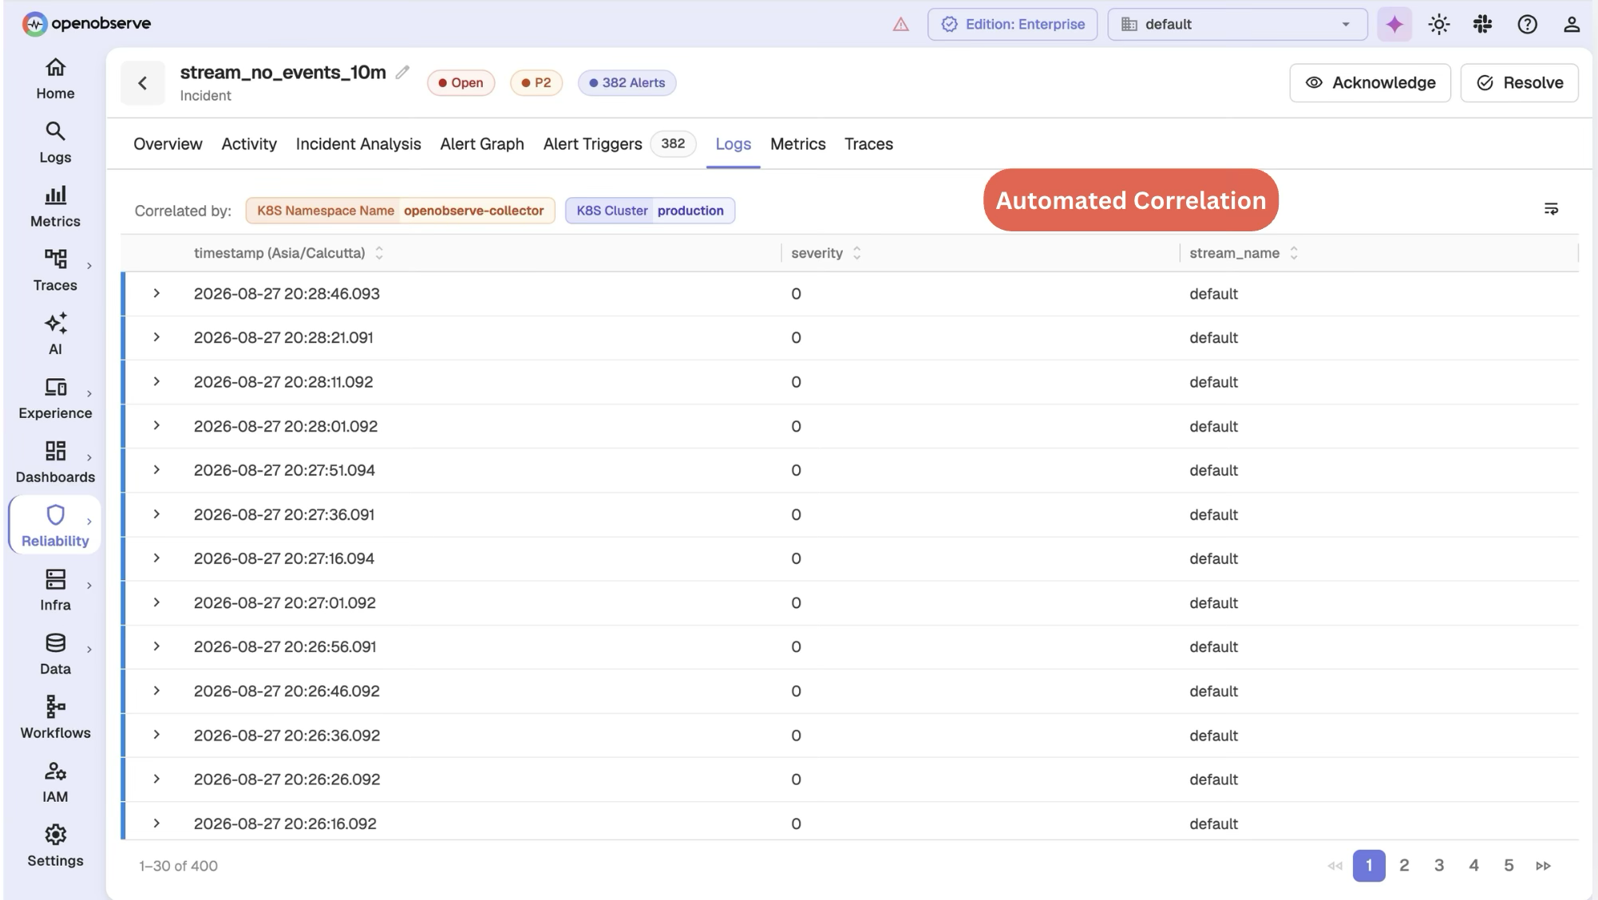
Task: Expand the 20:28:21.091 log row
Action: click(156, 337)
